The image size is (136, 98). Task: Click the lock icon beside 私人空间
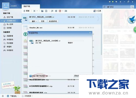(x=5, y=24)
